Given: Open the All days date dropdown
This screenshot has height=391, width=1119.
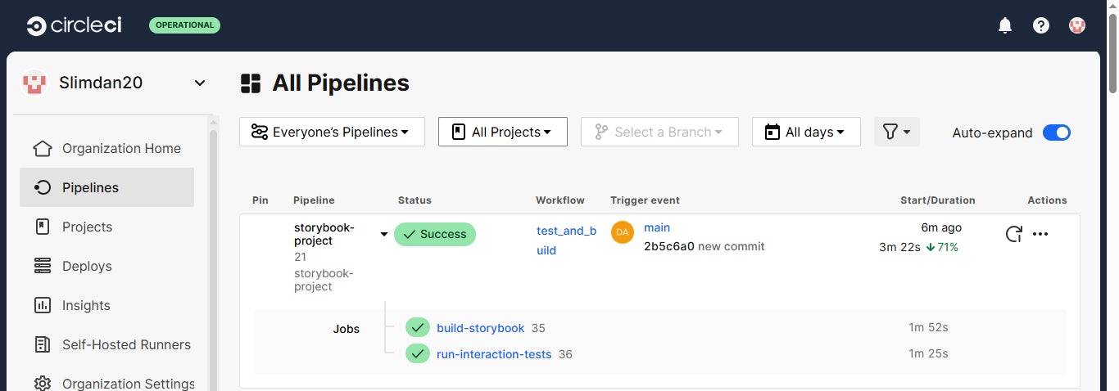Looking at the screenshot, I should (806, 132).
